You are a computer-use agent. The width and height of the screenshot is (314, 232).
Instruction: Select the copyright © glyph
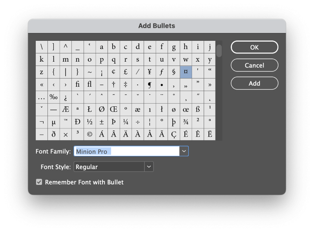point(89,134)
